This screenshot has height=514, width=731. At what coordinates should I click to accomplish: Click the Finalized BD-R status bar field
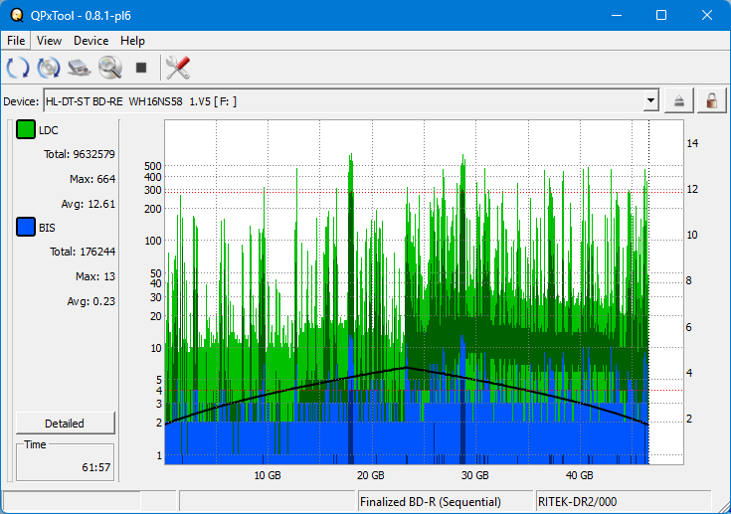[445, 502]
